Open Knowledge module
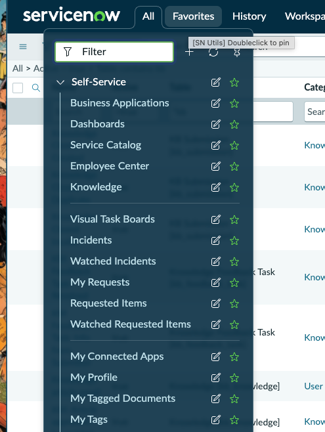This screenshot has width=325, height=432. tap(96, 187)
